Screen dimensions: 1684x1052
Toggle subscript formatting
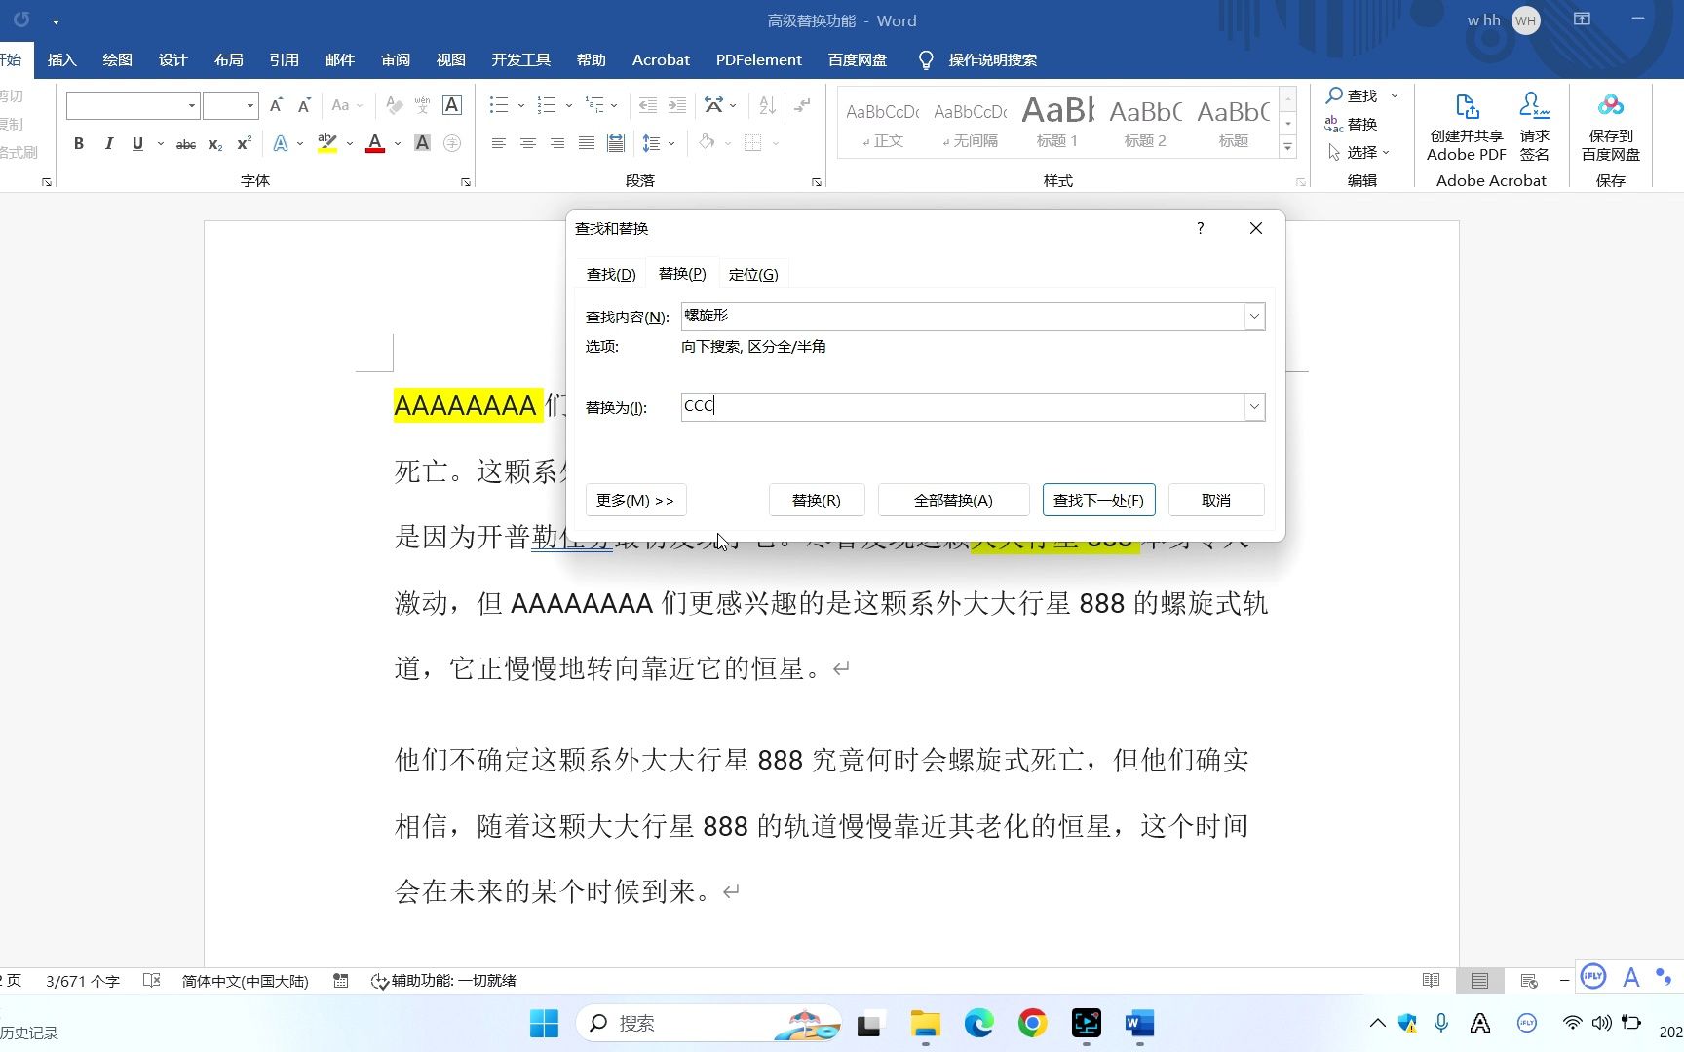215,144
